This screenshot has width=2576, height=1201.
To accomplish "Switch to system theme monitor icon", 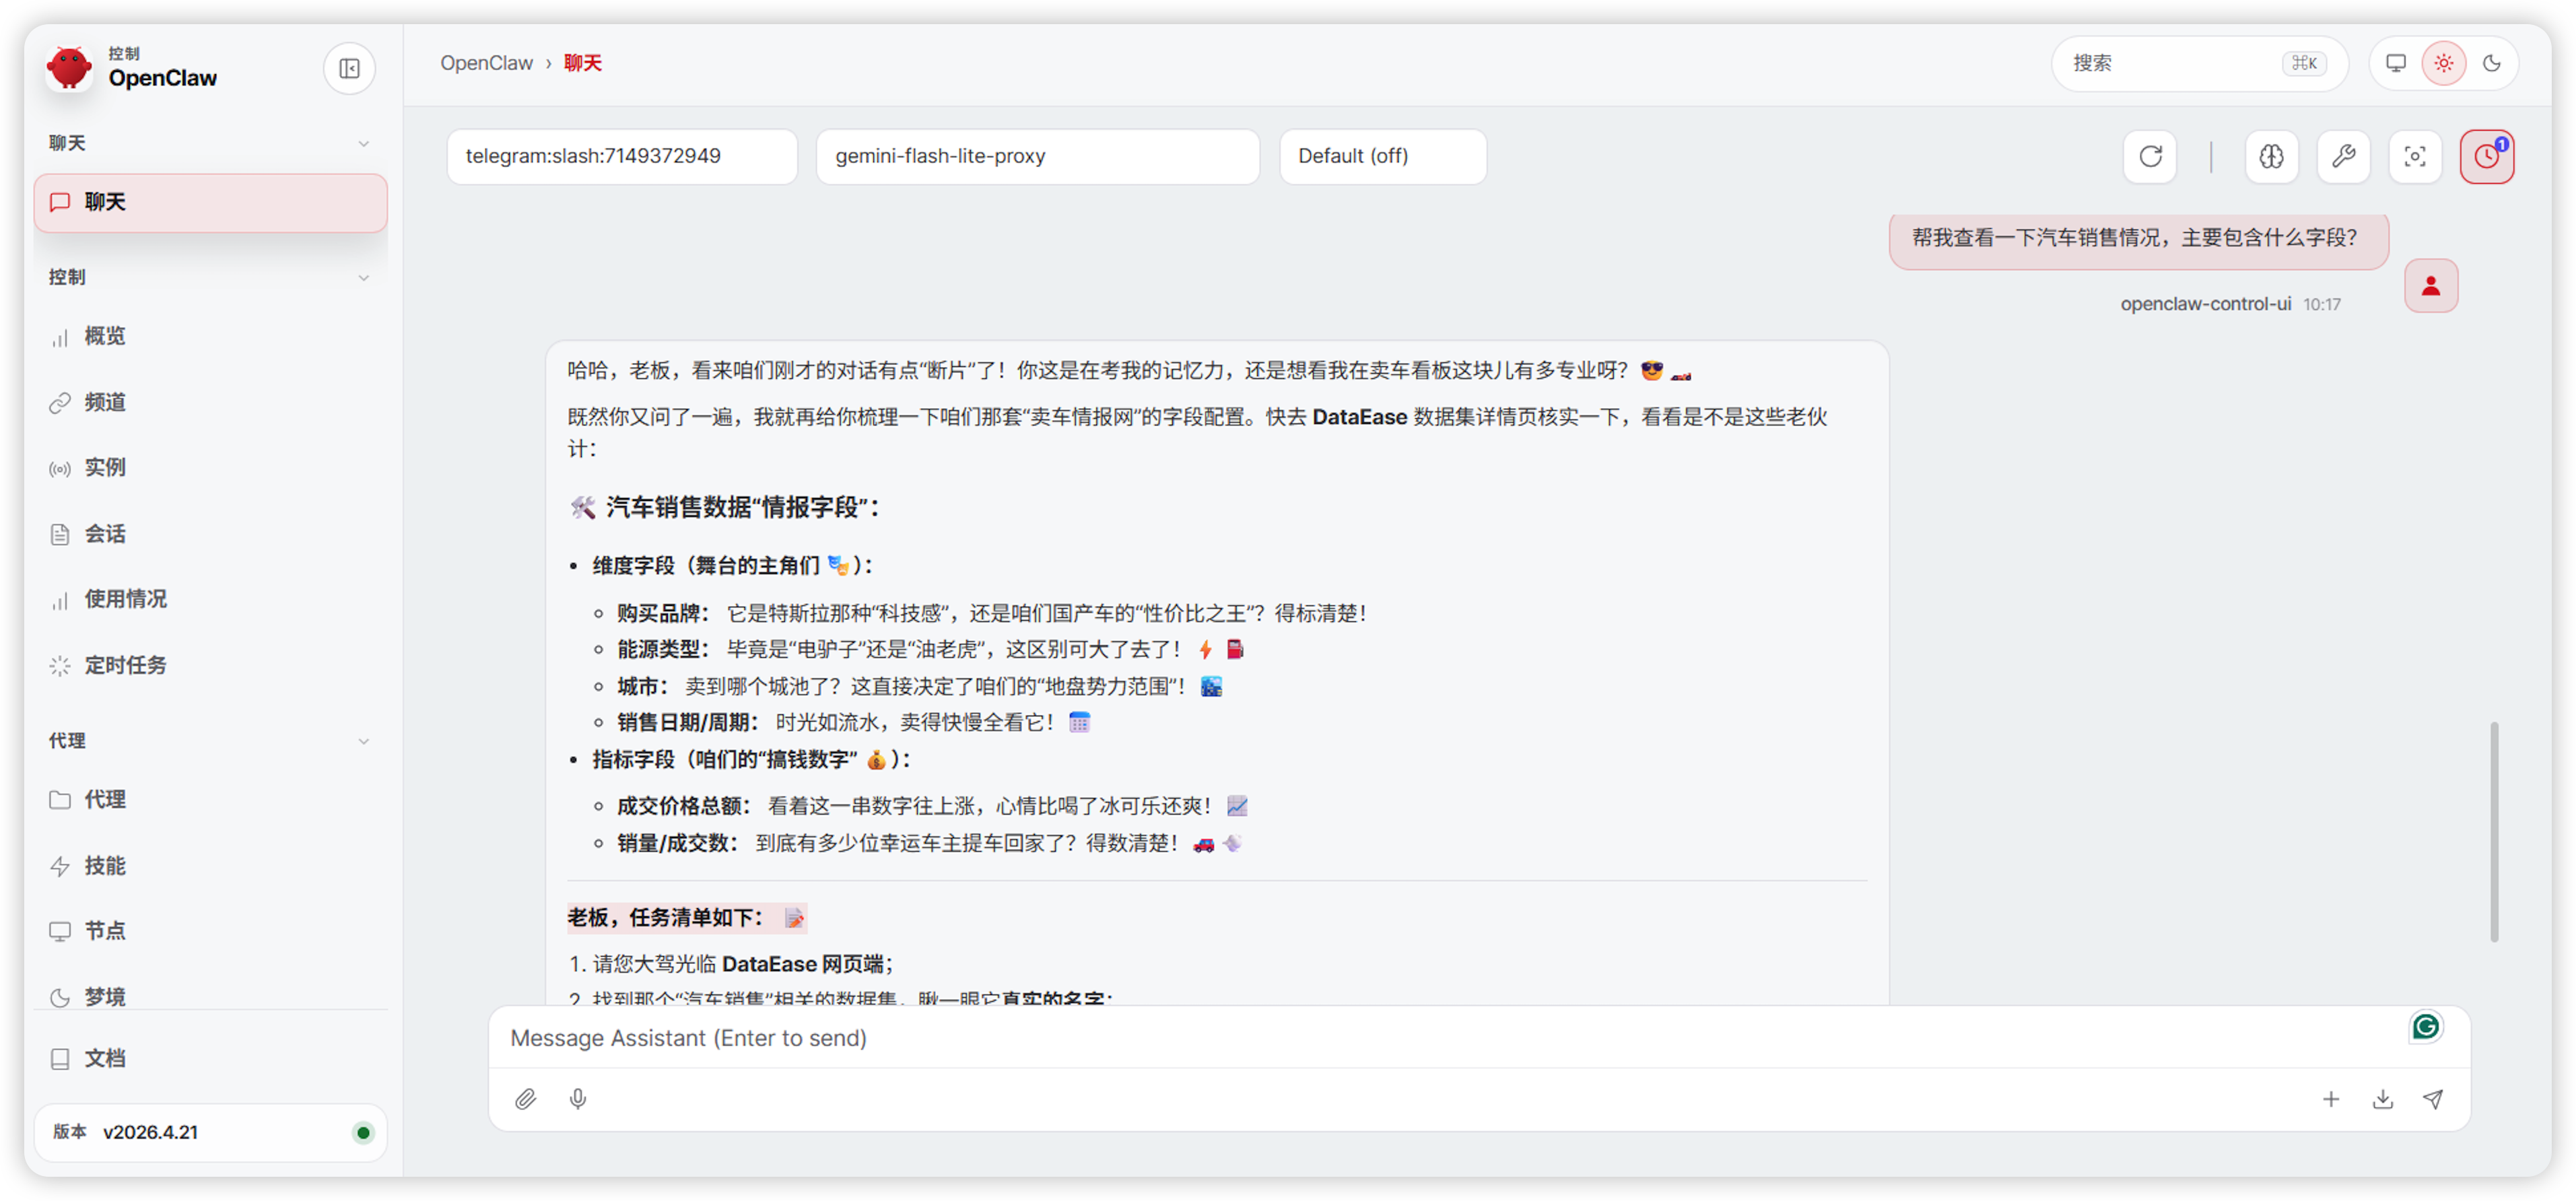I will pyautogui.click(x=2396, y=63).
